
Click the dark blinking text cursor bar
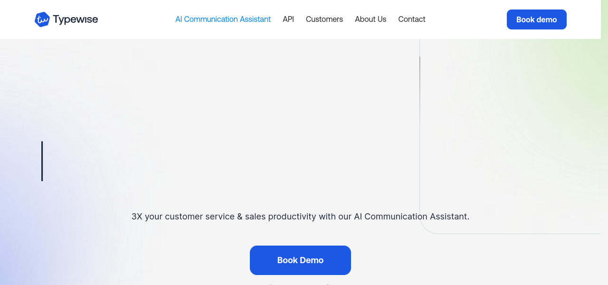tap(42, 161)
